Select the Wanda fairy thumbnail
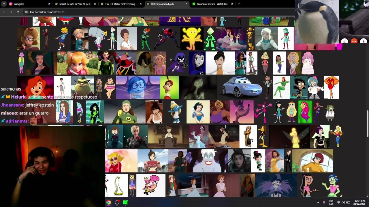 point(151,185)
